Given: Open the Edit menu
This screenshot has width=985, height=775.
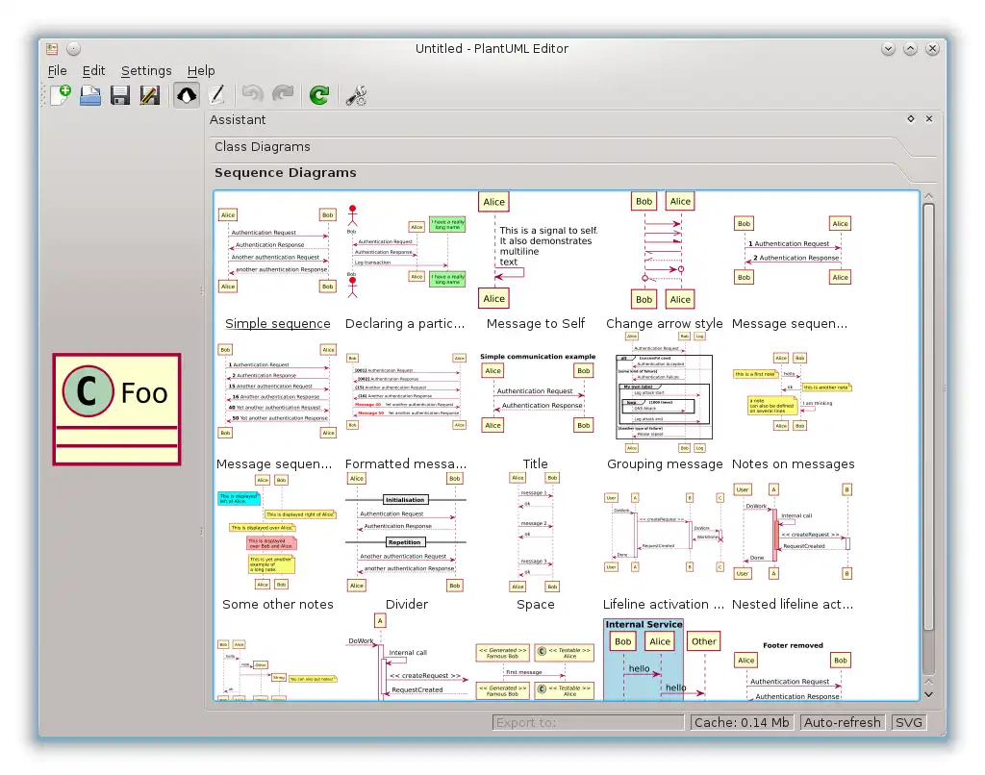Looking at the screenshot, I should [93, 71].
